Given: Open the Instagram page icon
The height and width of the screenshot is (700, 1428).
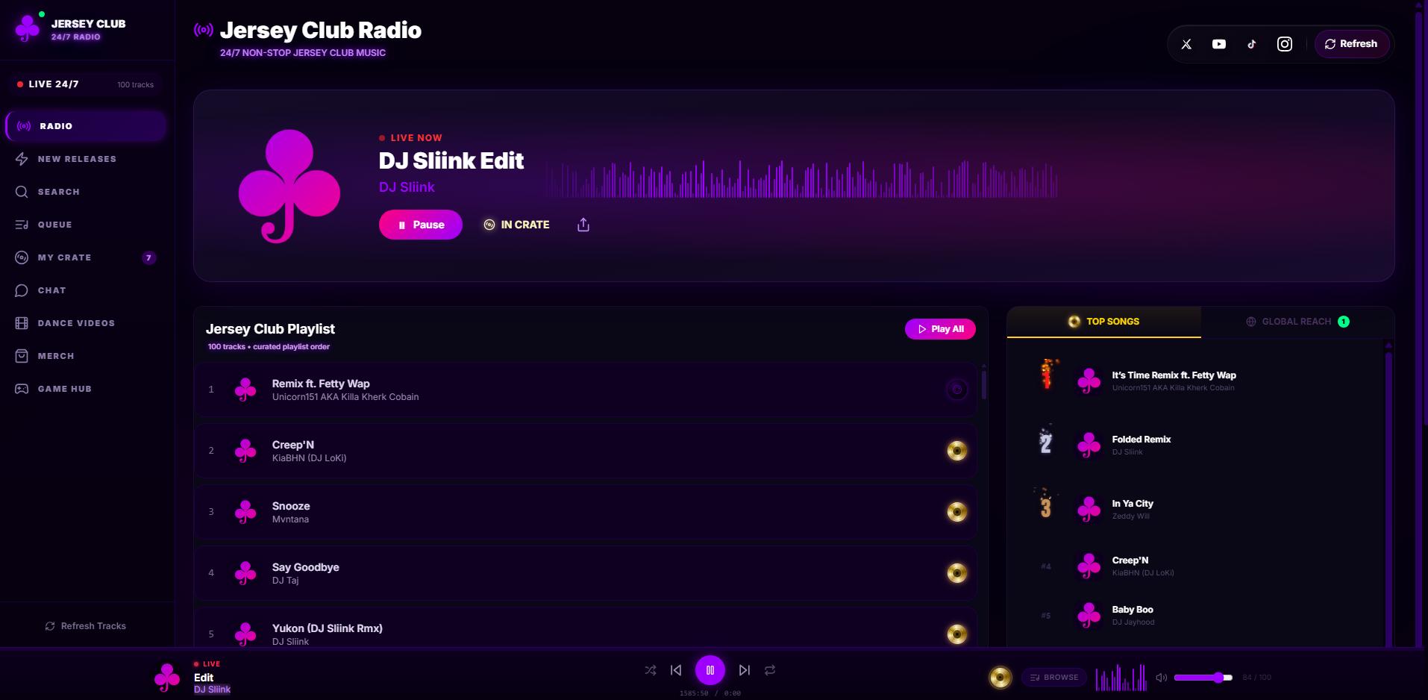Looking at the screenshot, I should [1285, 44].
